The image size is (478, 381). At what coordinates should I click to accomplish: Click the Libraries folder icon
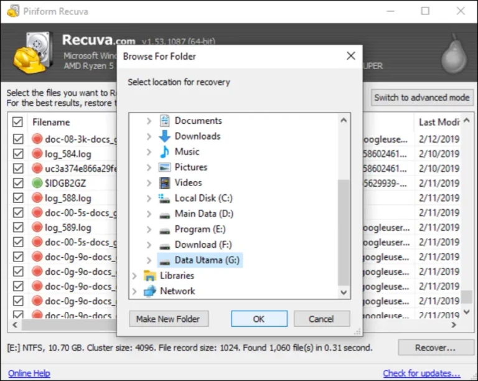[149, 276]
